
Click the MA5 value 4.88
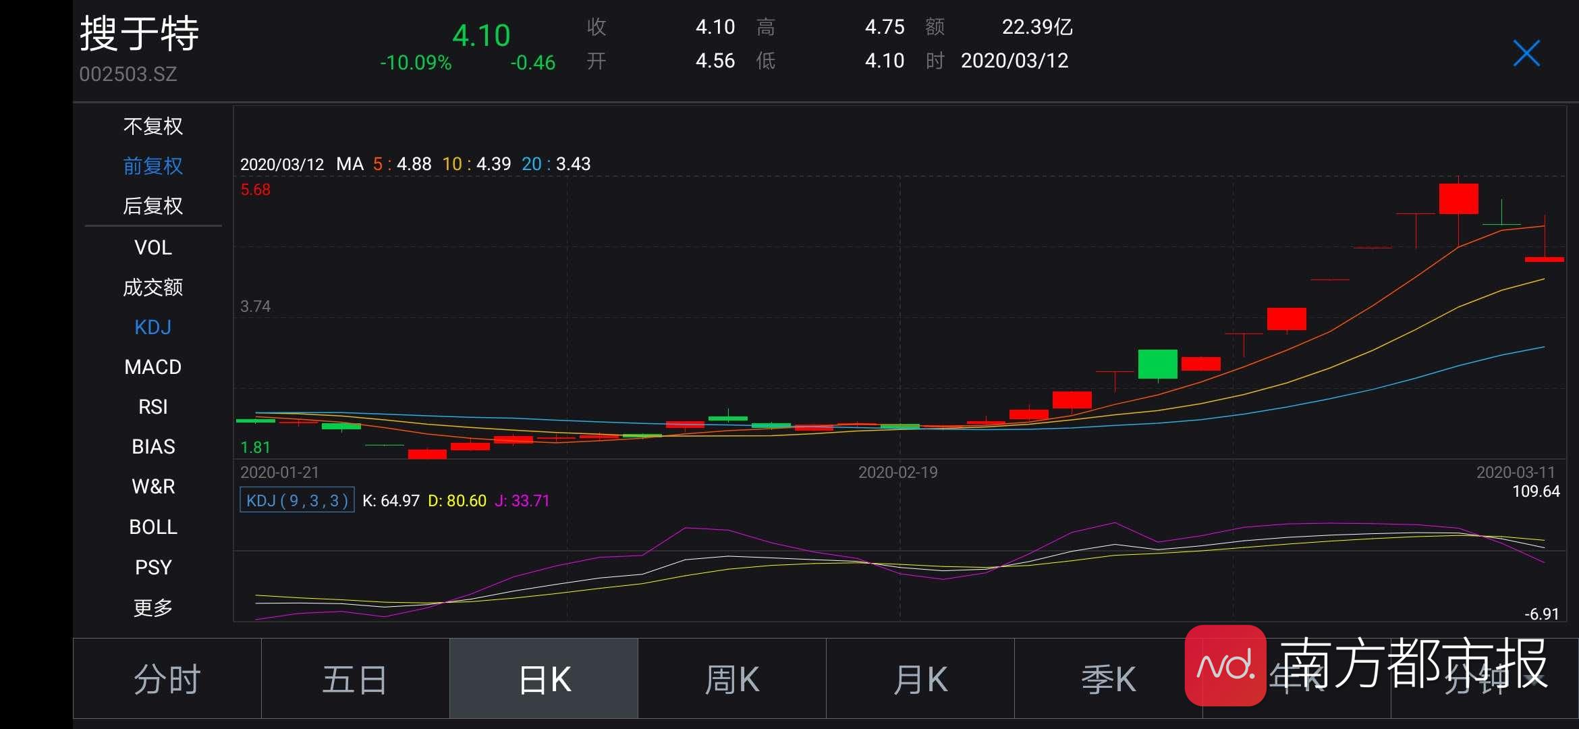[414, 164]
